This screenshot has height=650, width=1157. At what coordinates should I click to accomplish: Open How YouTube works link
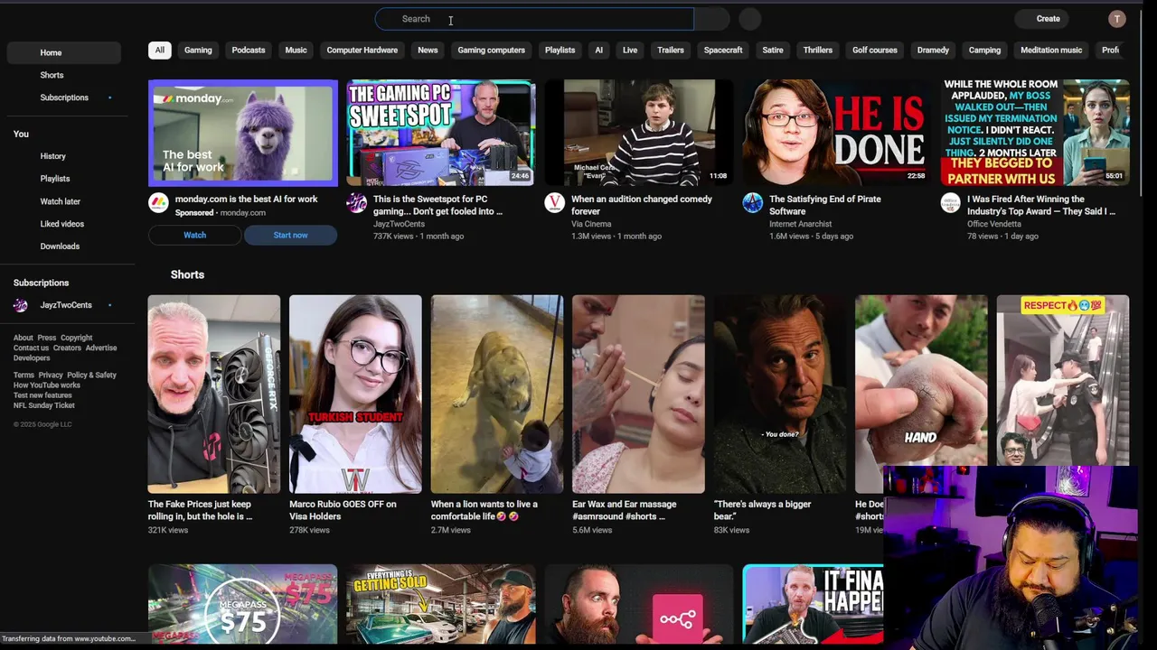(x=47, y=385)
